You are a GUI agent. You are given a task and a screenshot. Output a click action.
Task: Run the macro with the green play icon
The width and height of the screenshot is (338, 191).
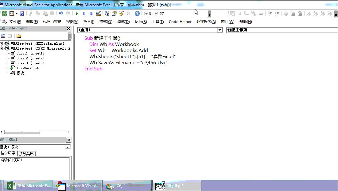(x=77, y=13)
